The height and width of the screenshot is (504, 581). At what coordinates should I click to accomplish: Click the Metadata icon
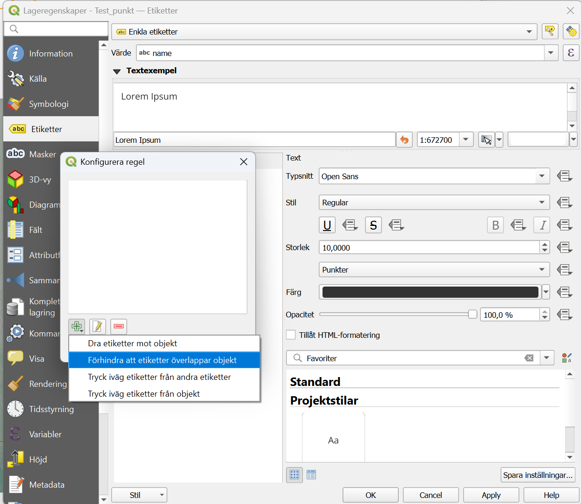15,484
